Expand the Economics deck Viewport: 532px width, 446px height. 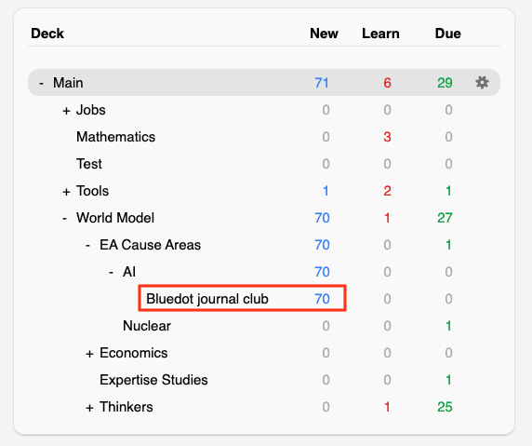[89, 354]
